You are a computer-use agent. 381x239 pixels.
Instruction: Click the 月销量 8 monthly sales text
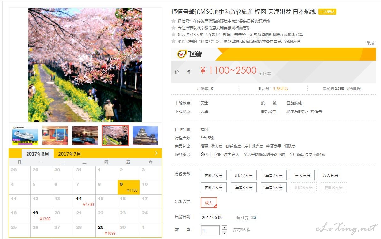(205, 89)
